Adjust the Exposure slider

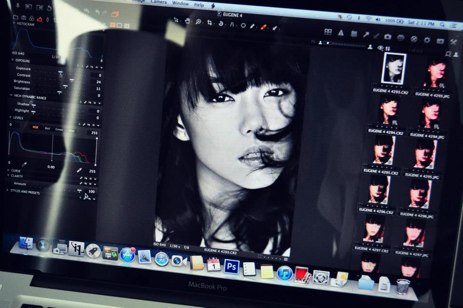point(60,72)
